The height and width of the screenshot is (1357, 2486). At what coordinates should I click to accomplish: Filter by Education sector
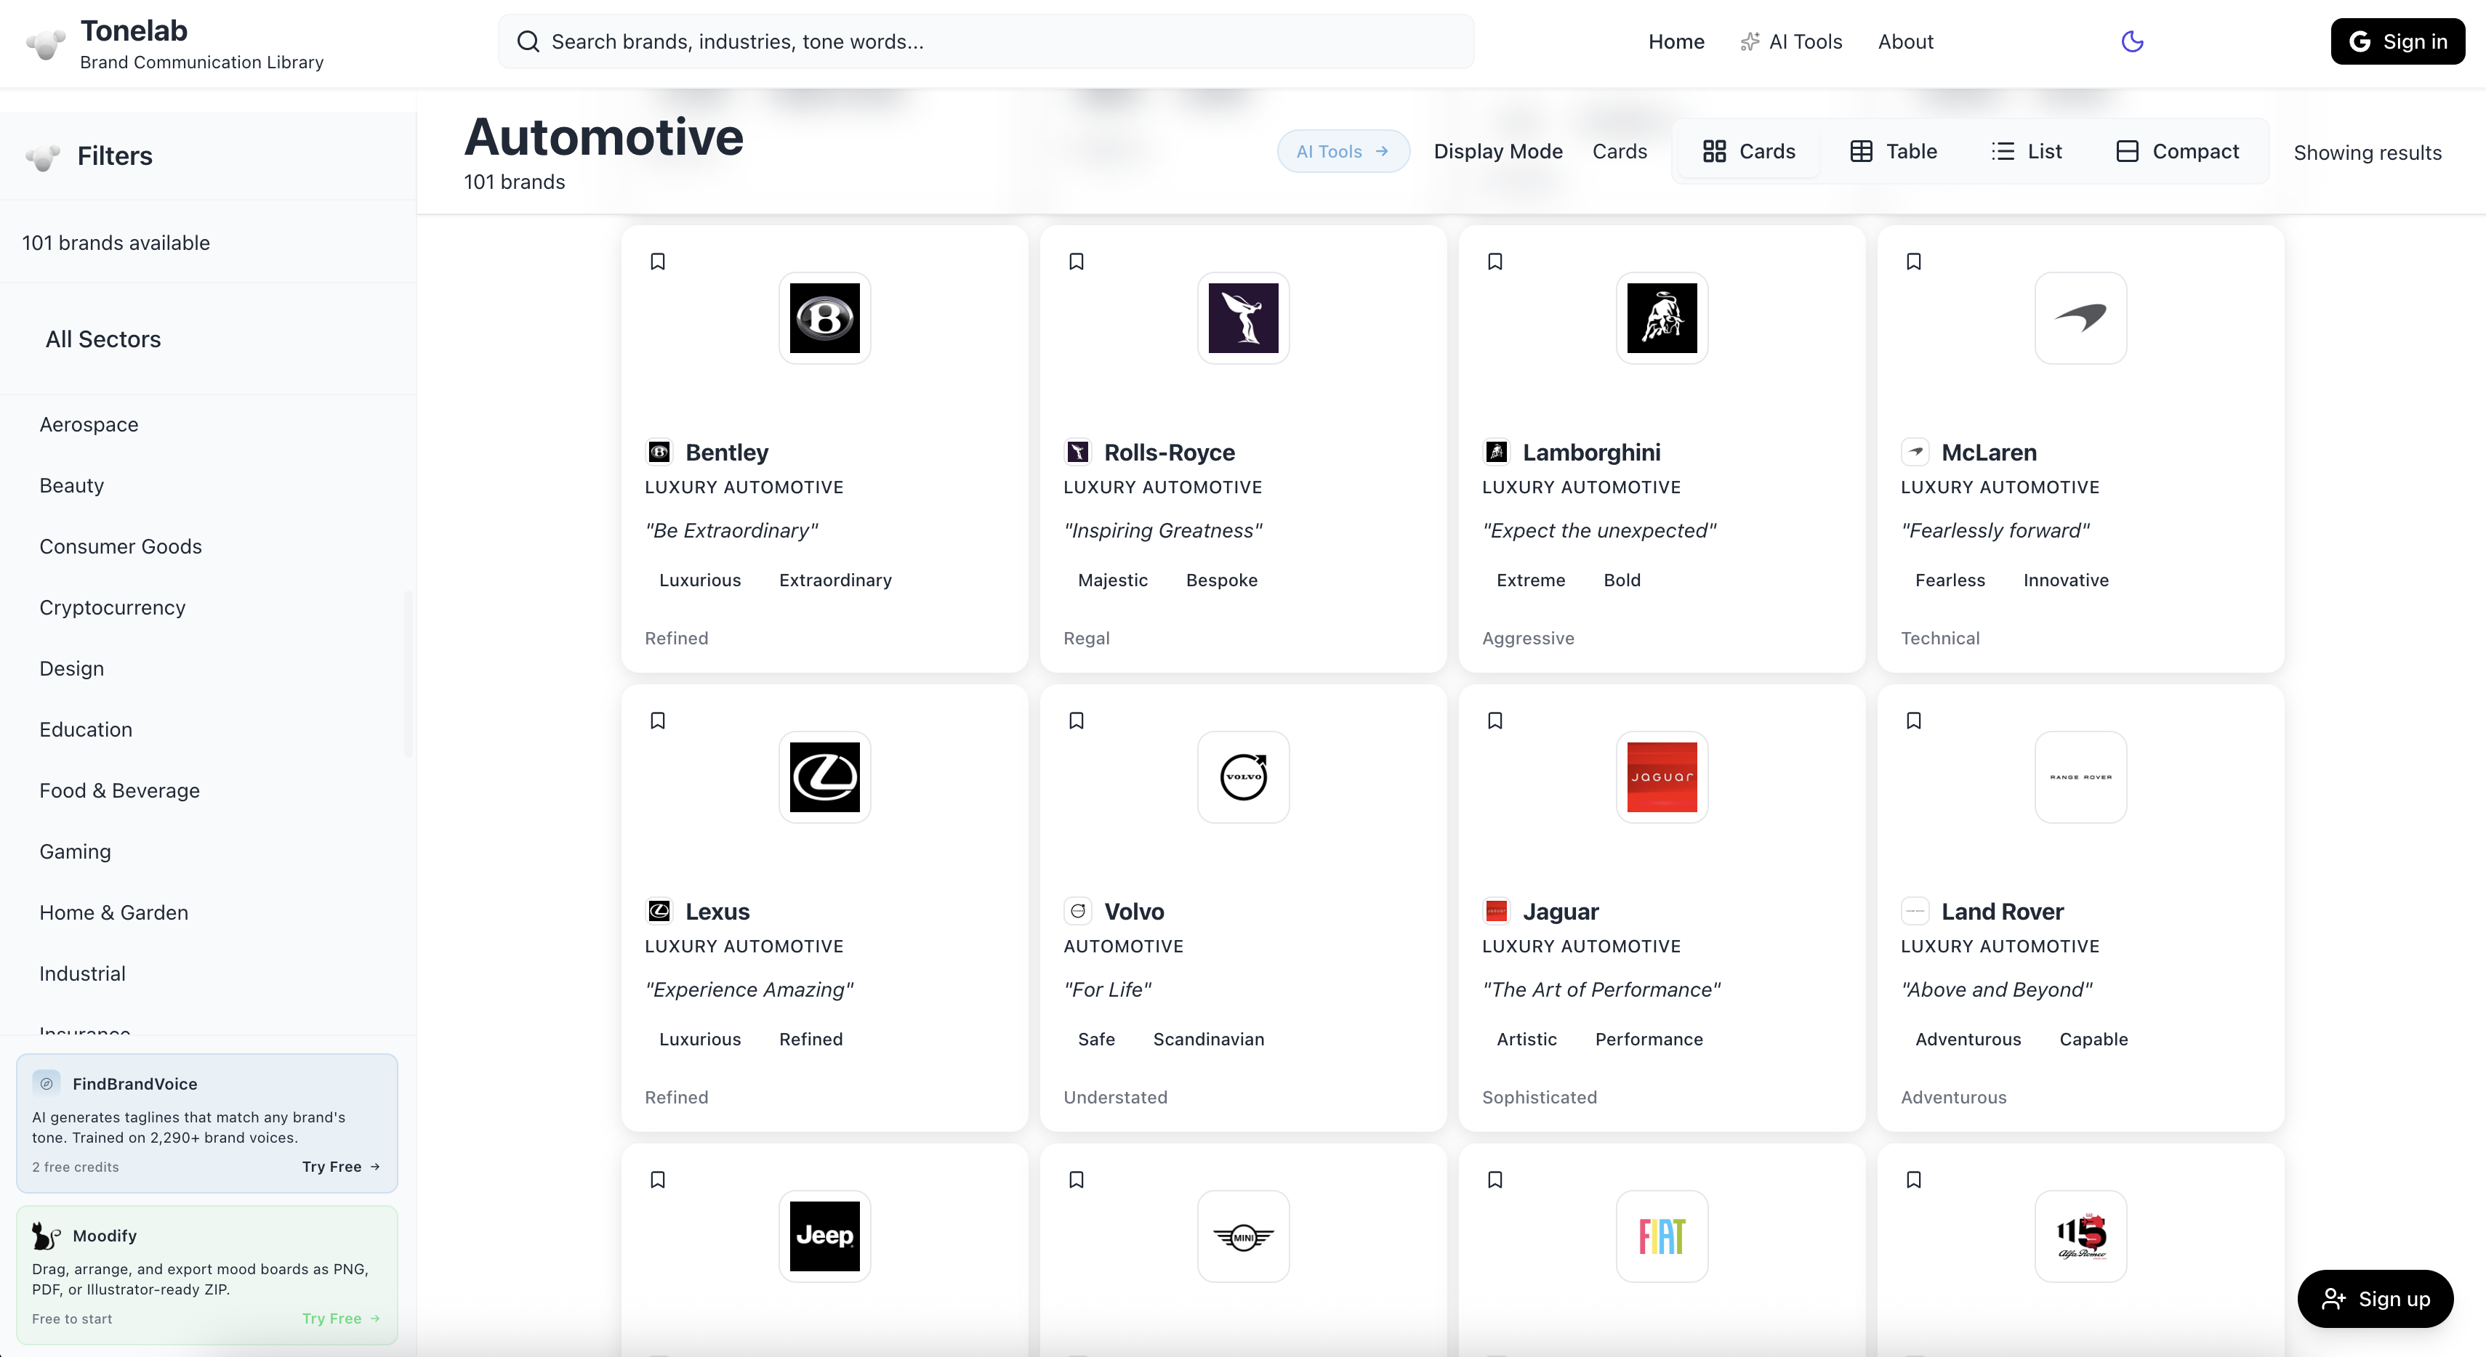(86, 729)
